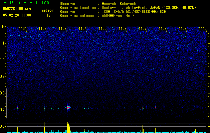This screenshot has width=210, height=133.
Task: Click the 1101 time marker
Action: [x=23, y=29]
